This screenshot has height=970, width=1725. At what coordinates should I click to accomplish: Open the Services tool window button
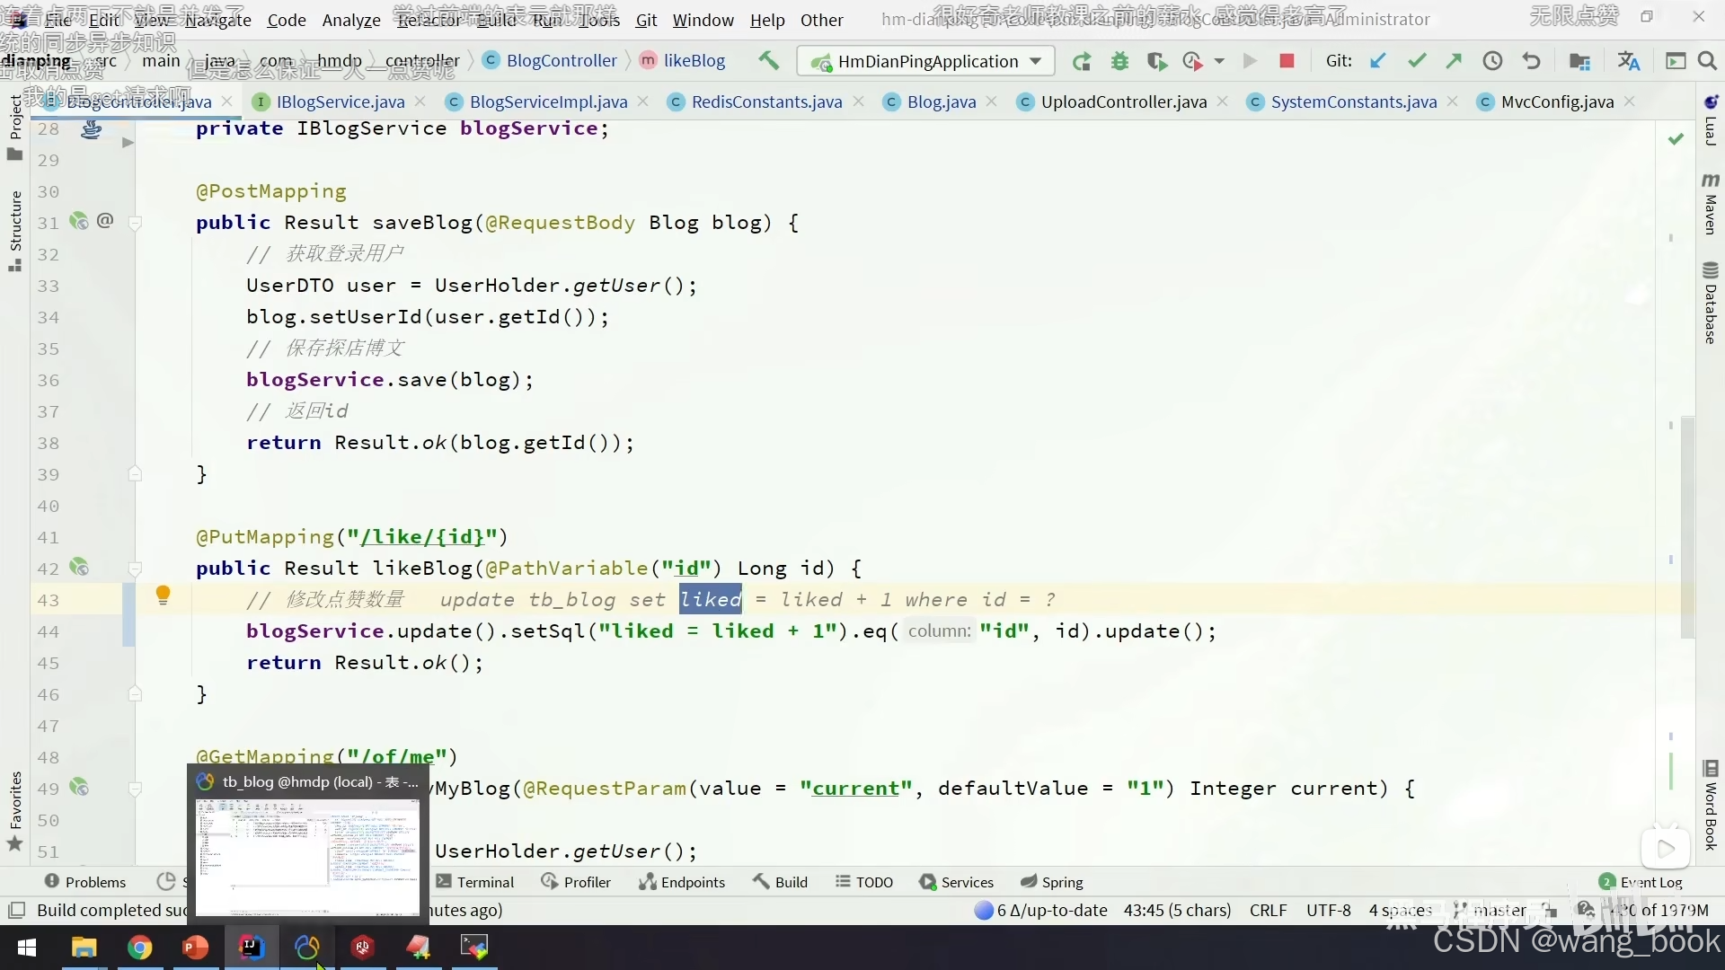click(x=956, y=882)
